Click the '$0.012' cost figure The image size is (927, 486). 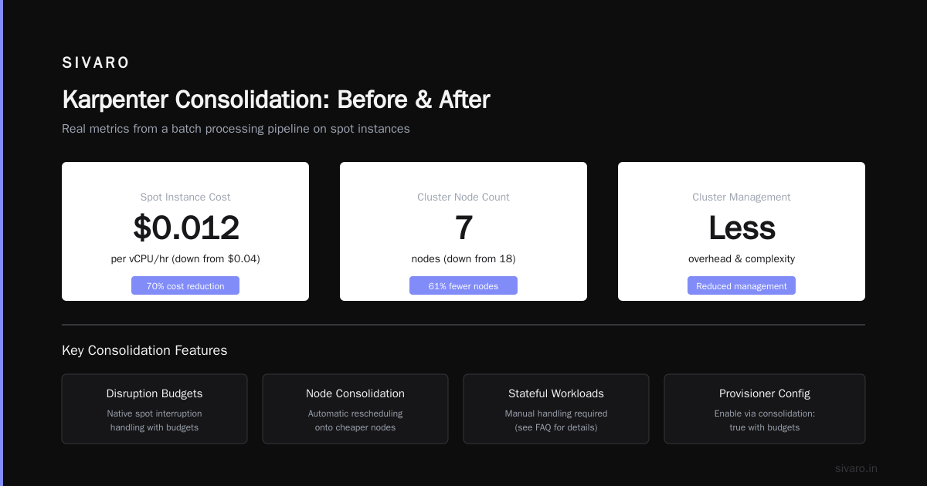pyautogui.click(x=186, y=228)
